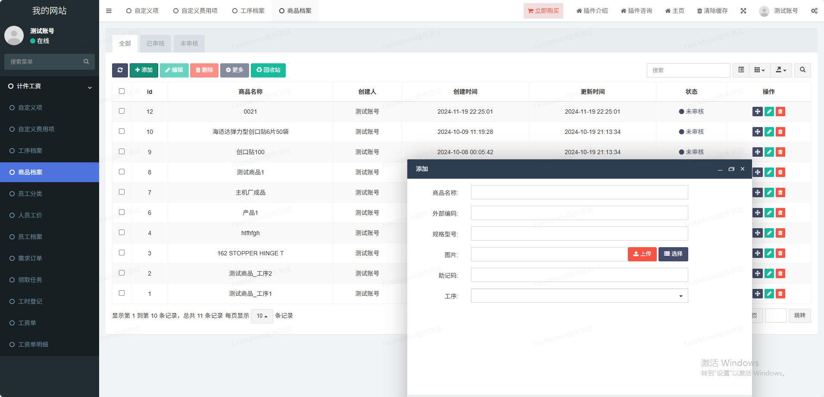Click red delete icon for row 0021
This screenshot has width=824, height=397.
coord(780,112)
